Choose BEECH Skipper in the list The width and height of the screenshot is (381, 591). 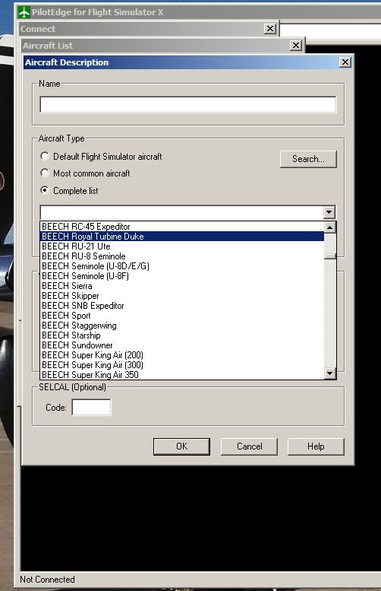[x=182, y=296]
